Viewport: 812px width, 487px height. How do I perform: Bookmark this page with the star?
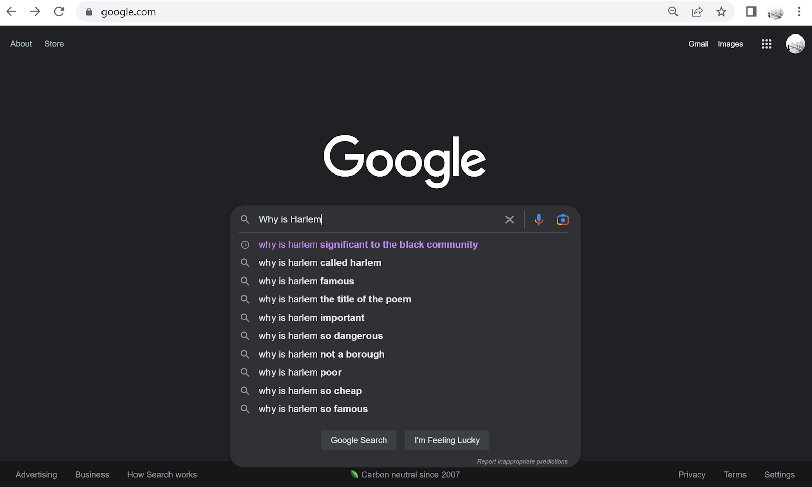[x=721, y=12]
